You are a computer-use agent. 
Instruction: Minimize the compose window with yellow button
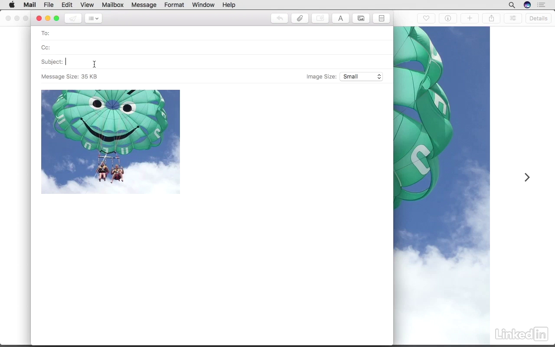tap(48, 18)
